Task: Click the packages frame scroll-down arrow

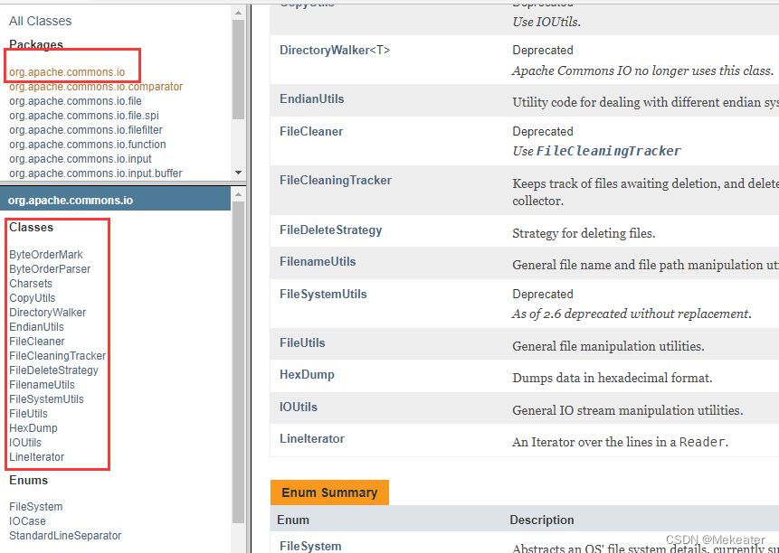Action: click(239, 173)
